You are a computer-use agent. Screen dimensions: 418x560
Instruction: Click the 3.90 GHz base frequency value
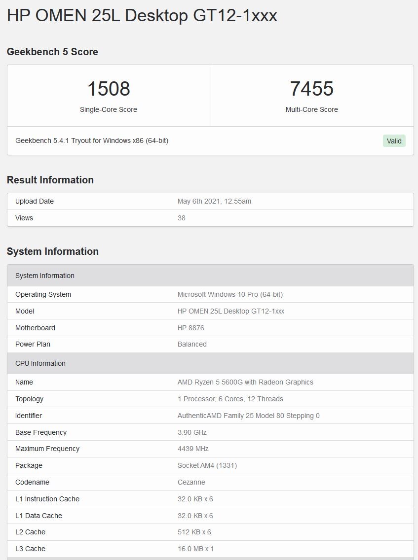[x=192, y=432]
